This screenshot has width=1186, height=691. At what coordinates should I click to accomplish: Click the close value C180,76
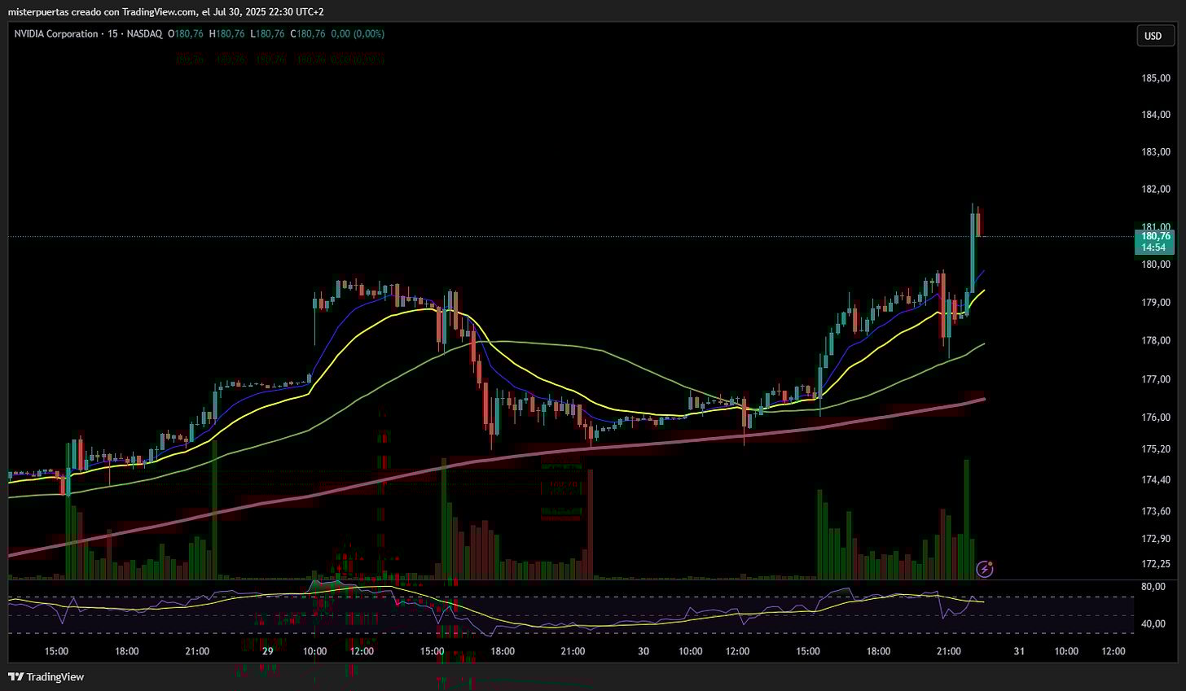coord(308,34)
